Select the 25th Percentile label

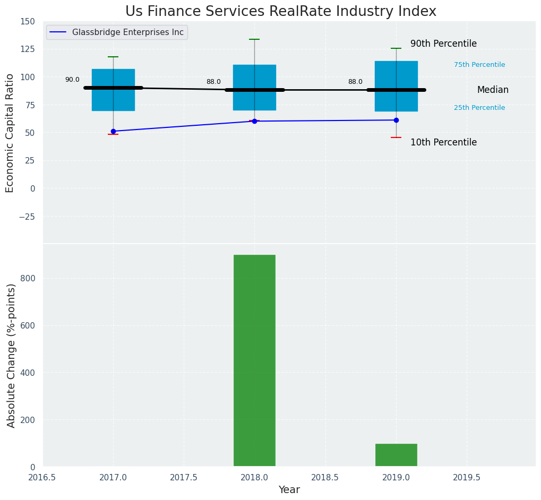coord(479,108)
